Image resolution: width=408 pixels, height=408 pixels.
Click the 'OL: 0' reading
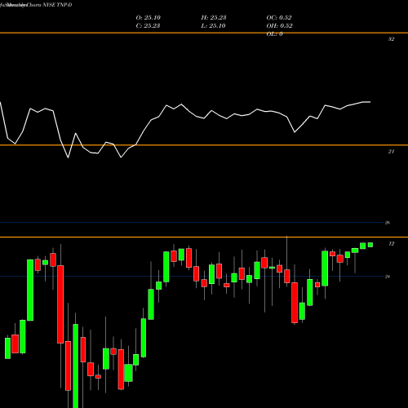[274, 34]
